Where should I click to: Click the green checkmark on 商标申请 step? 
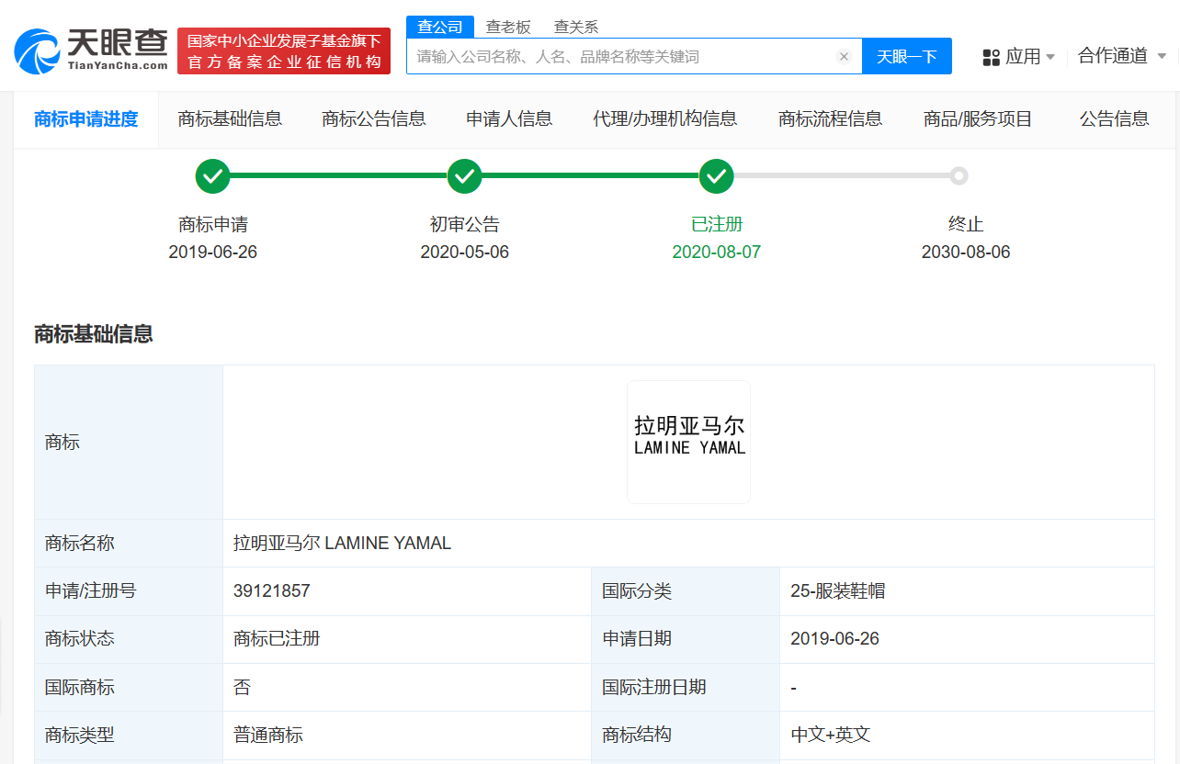click(x=212, y=175)
